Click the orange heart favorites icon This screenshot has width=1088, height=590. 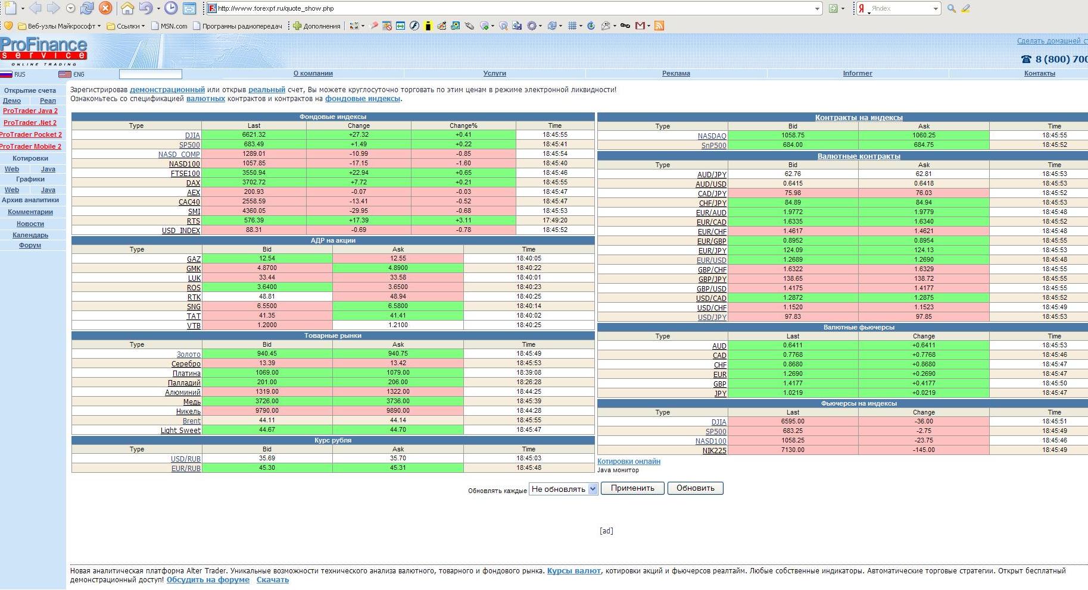[x=8, y=26]
